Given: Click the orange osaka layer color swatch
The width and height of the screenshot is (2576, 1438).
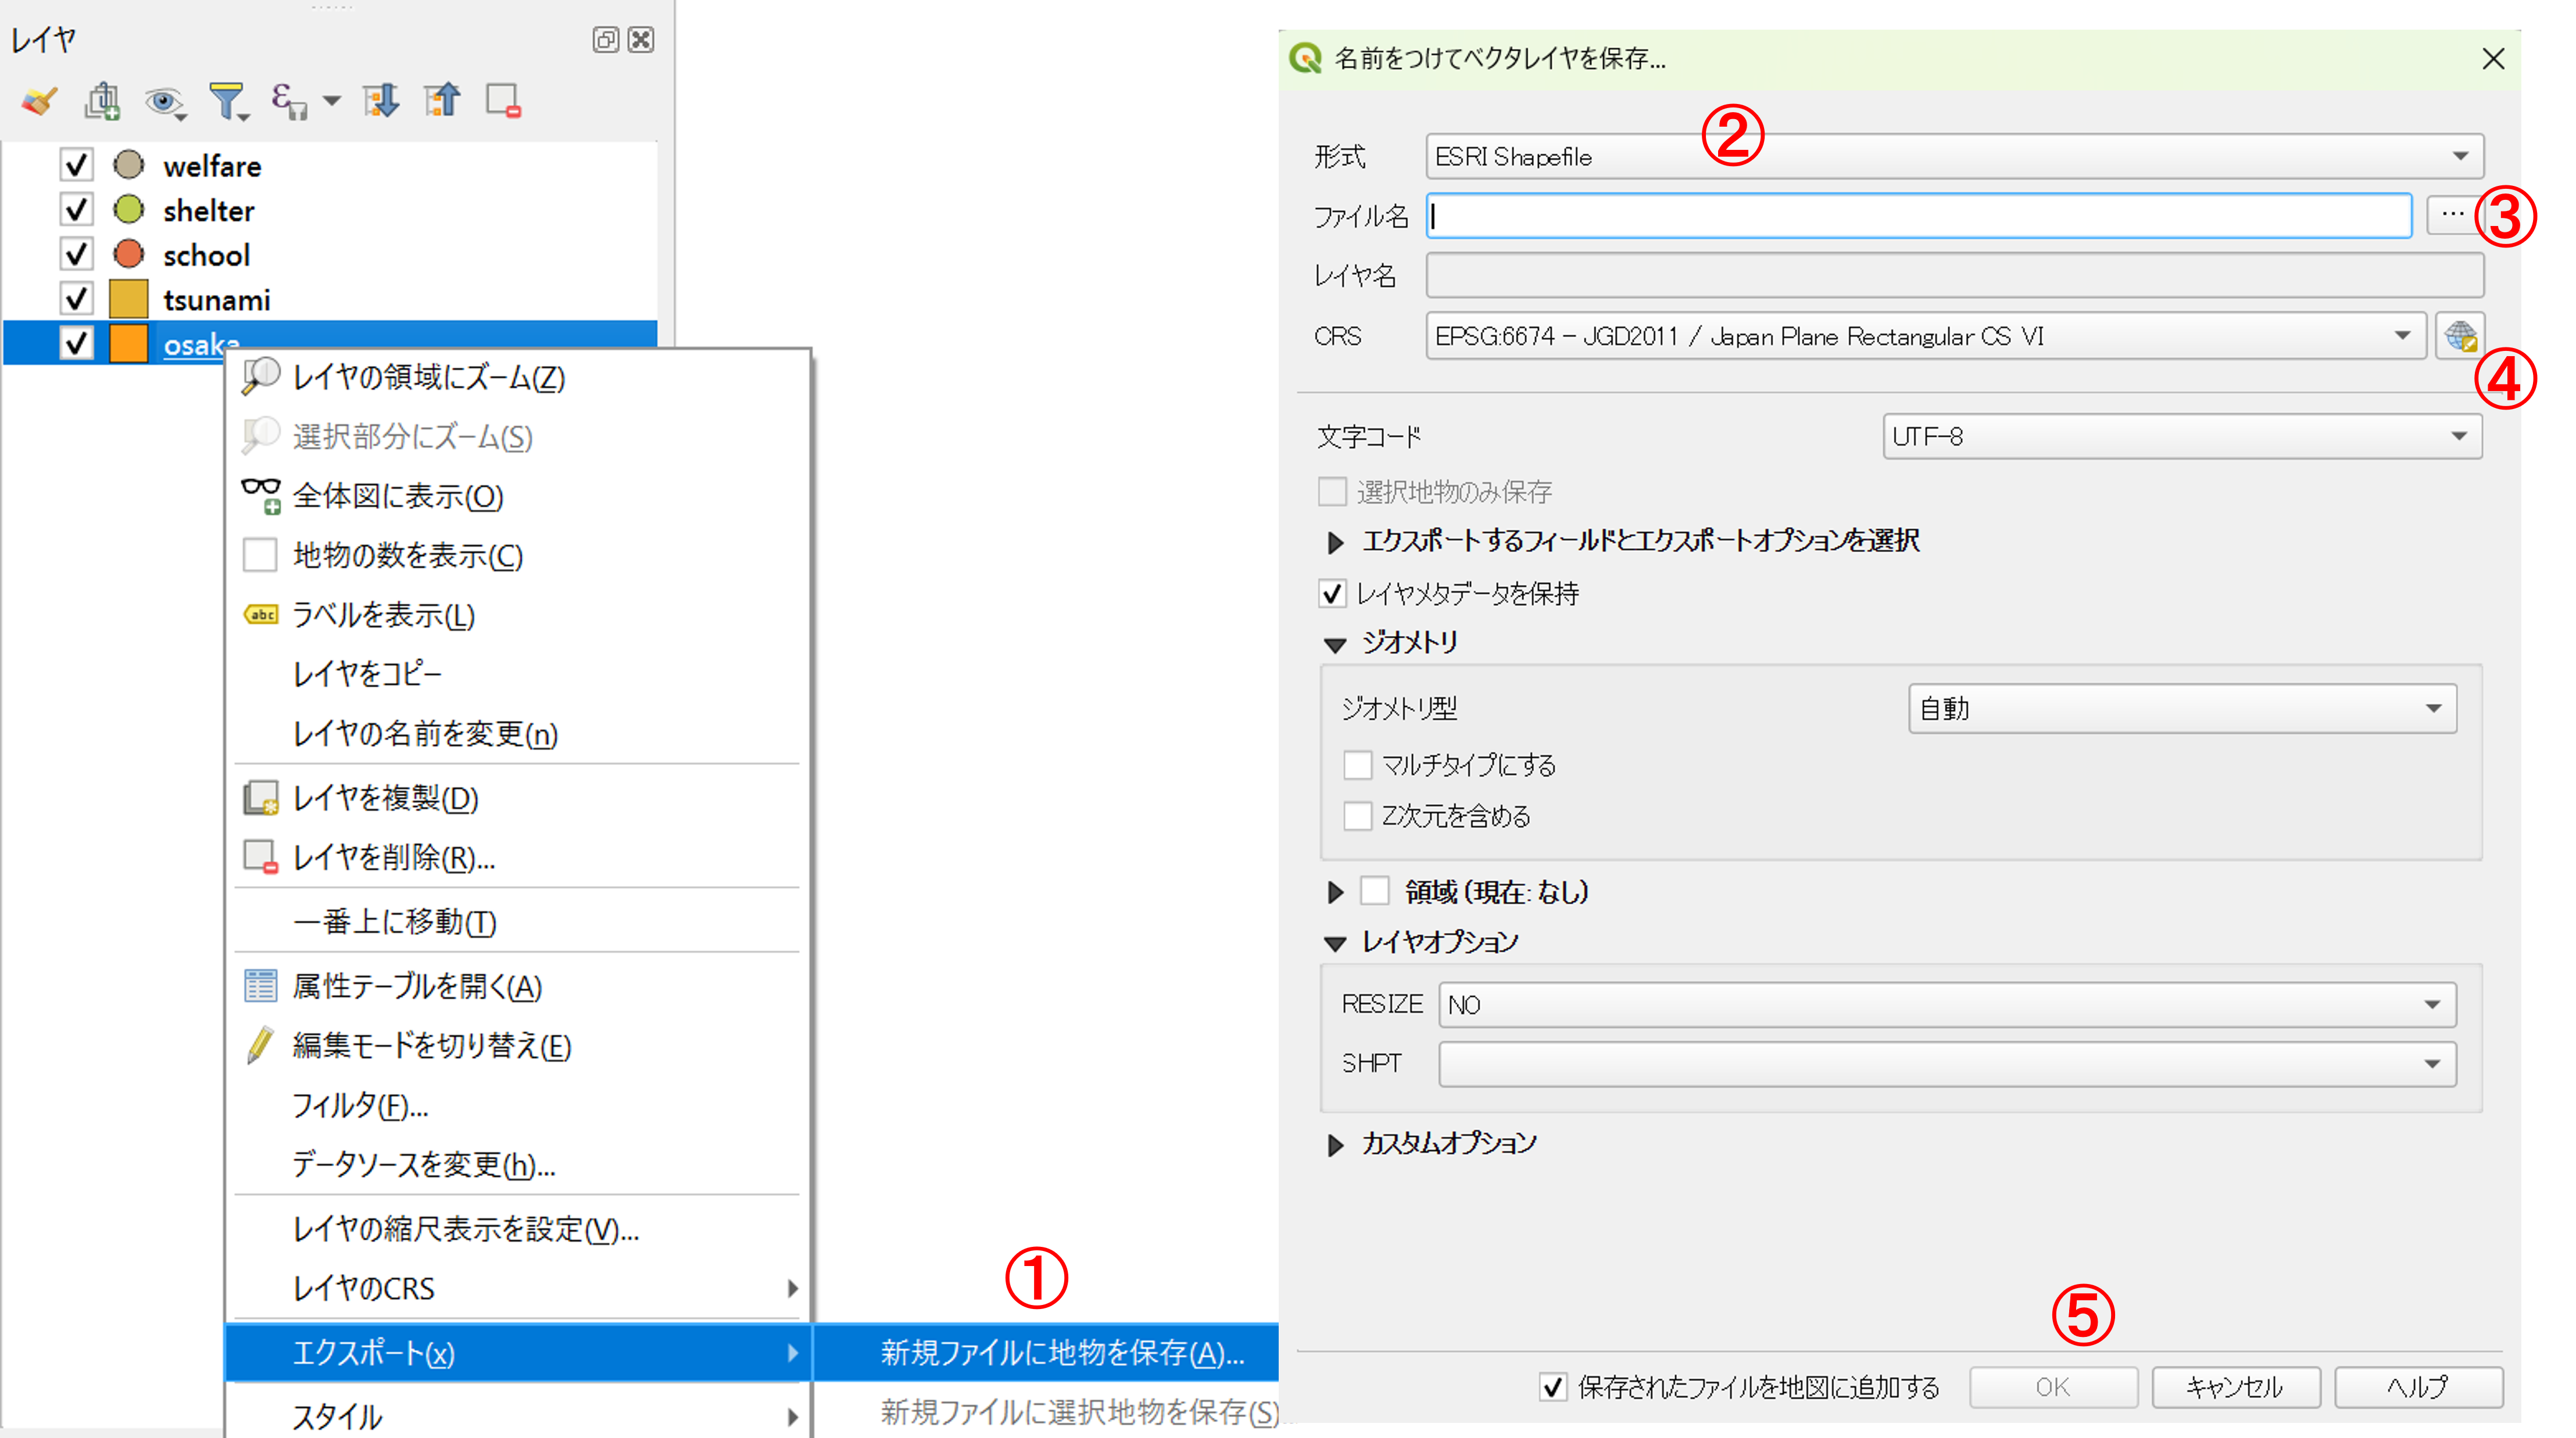Looking at the screenshot, I should pyautogui.click(x=128, y=343).
